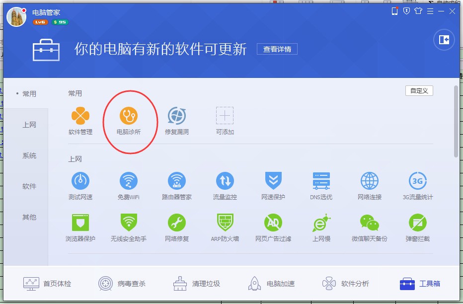This screenshot has height=304, width=463.
Task: Switch to 软件分析 bottom tab
Action: coord(345,284)
